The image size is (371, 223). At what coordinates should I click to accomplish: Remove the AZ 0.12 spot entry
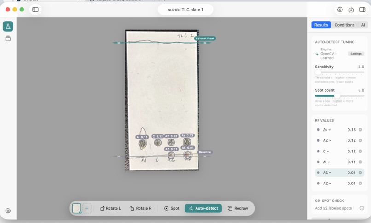tap(360, 140)
